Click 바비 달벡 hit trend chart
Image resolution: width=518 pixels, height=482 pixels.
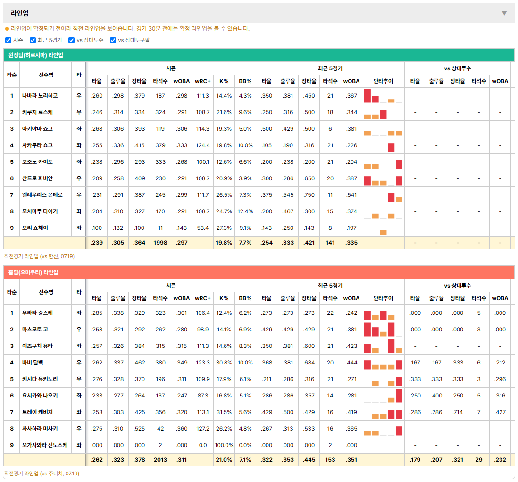click(383, 363)
